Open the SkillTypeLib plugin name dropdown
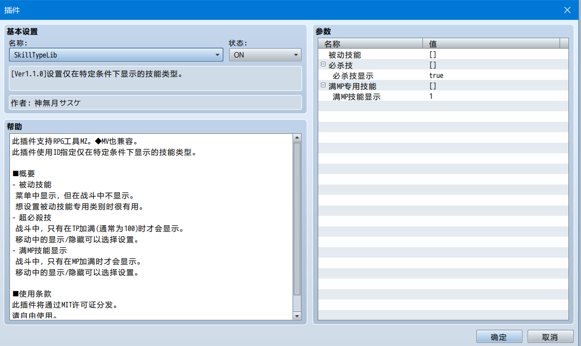Image resolution: width=581 pixels, height=346 pixels. pyautogui.click(x=116, y=55)
